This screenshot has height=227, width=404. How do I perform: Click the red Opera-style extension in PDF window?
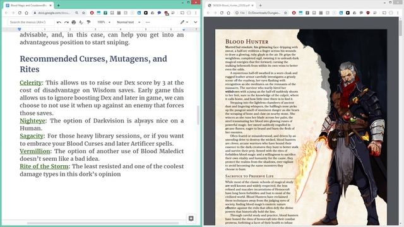[294, 13]
